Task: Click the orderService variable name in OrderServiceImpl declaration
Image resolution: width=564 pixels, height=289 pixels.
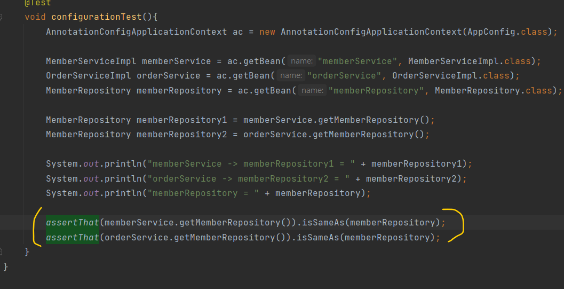Action: point(168,76)
